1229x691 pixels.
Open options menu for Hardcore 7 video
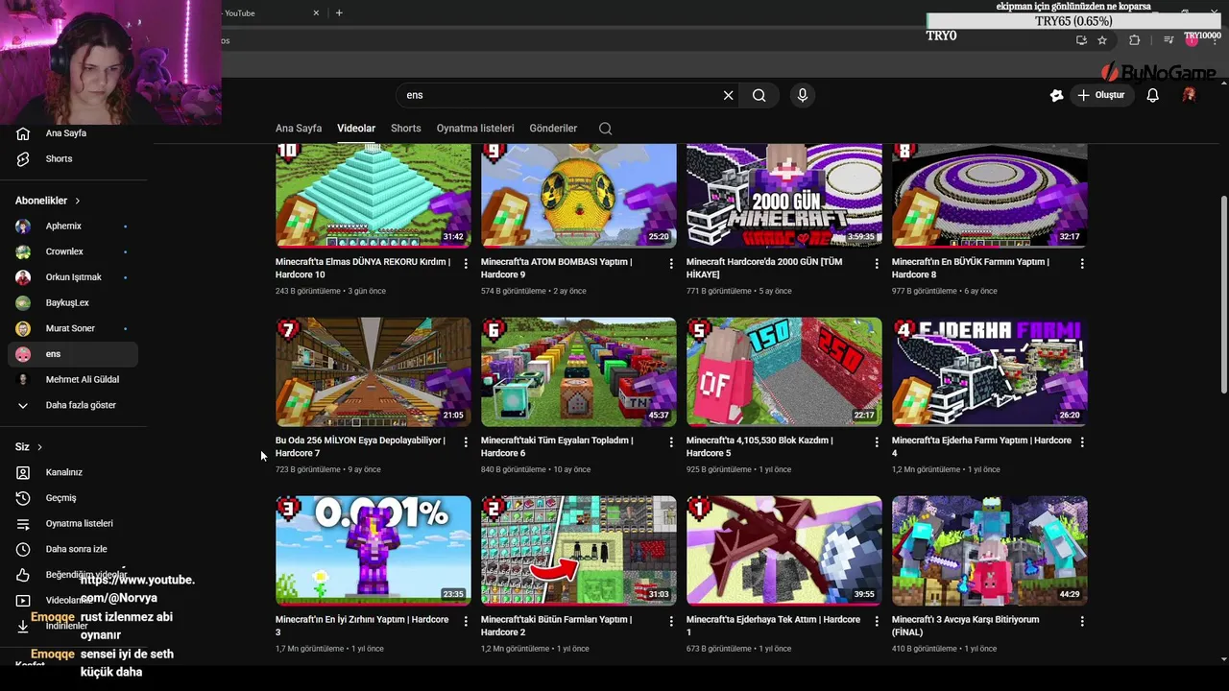click(x=466, y=442)
